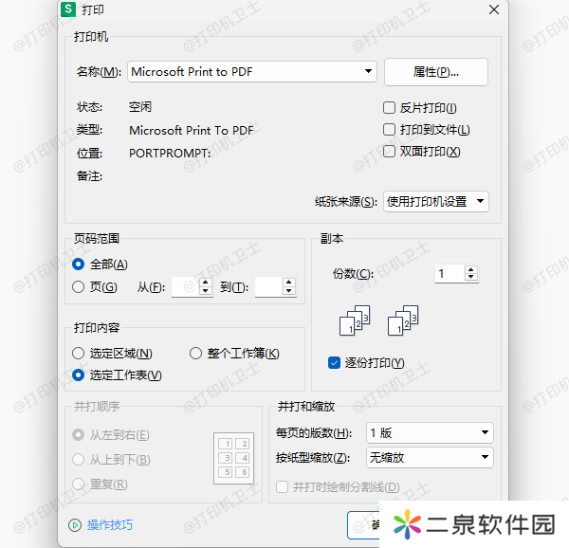Viewport: 569px width, 548px height.
Task: Open pages per sheet (每页的版数) dropdown
Action: tap(430, 432)
